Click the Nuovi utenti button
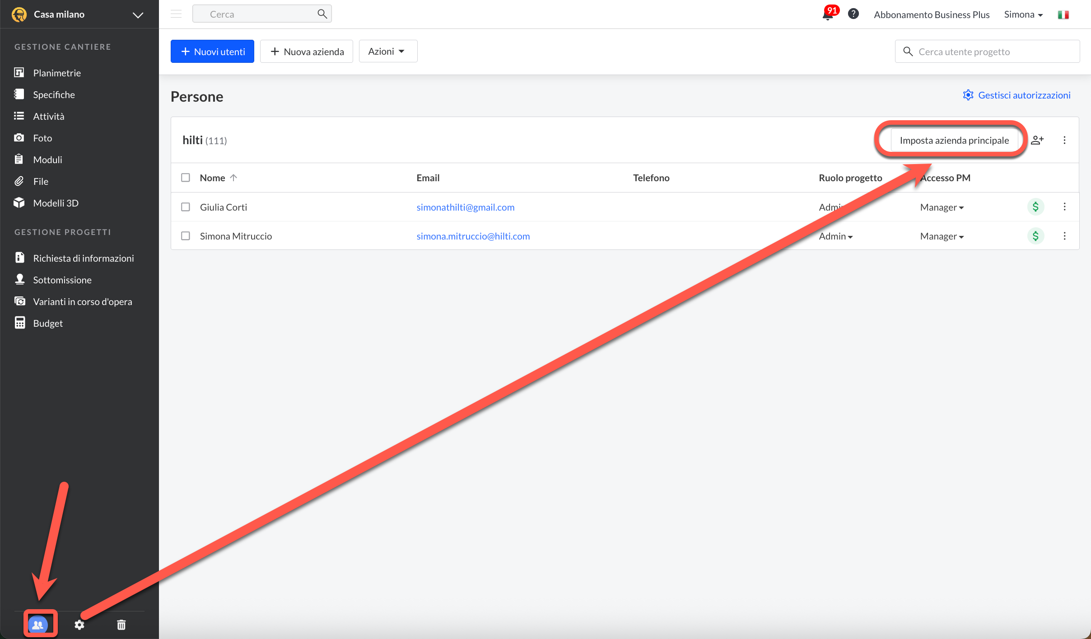 (x=212, y=52)
